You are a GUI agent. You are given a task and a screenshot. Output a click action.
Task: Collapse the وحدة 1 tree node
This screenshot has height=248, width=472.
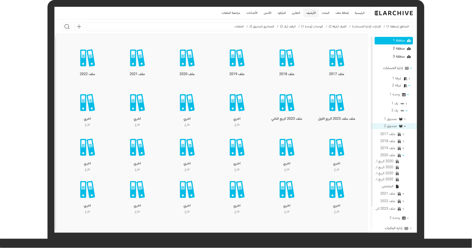coord(408,95)
